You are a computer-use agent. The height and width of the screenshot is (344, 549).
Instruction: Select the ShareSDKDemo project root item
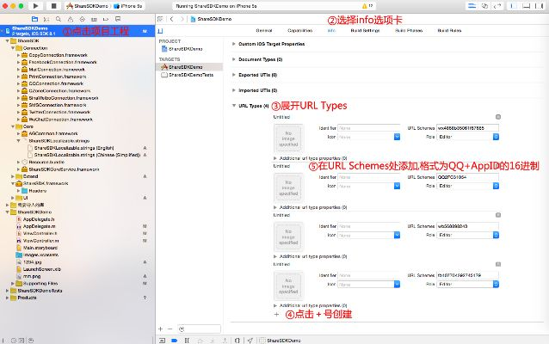(30, 29)
